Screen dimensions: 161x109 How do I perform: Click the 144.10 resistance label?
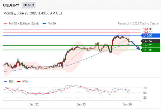pos(148,32)
